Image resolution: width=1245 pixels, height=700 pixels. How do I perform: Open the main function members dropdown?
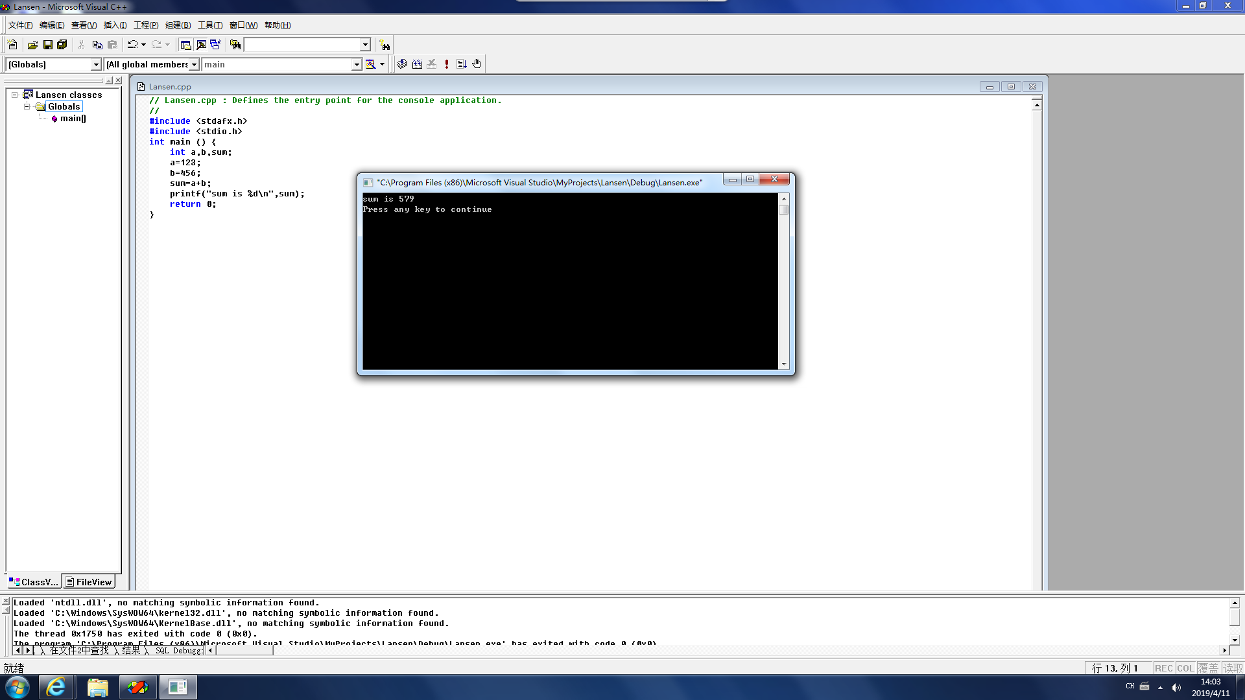coord(356,65)
